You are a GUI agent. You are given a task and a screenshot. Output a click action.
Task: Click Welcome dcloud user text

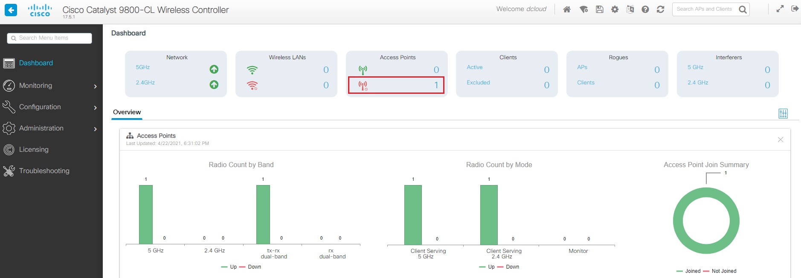521,9
